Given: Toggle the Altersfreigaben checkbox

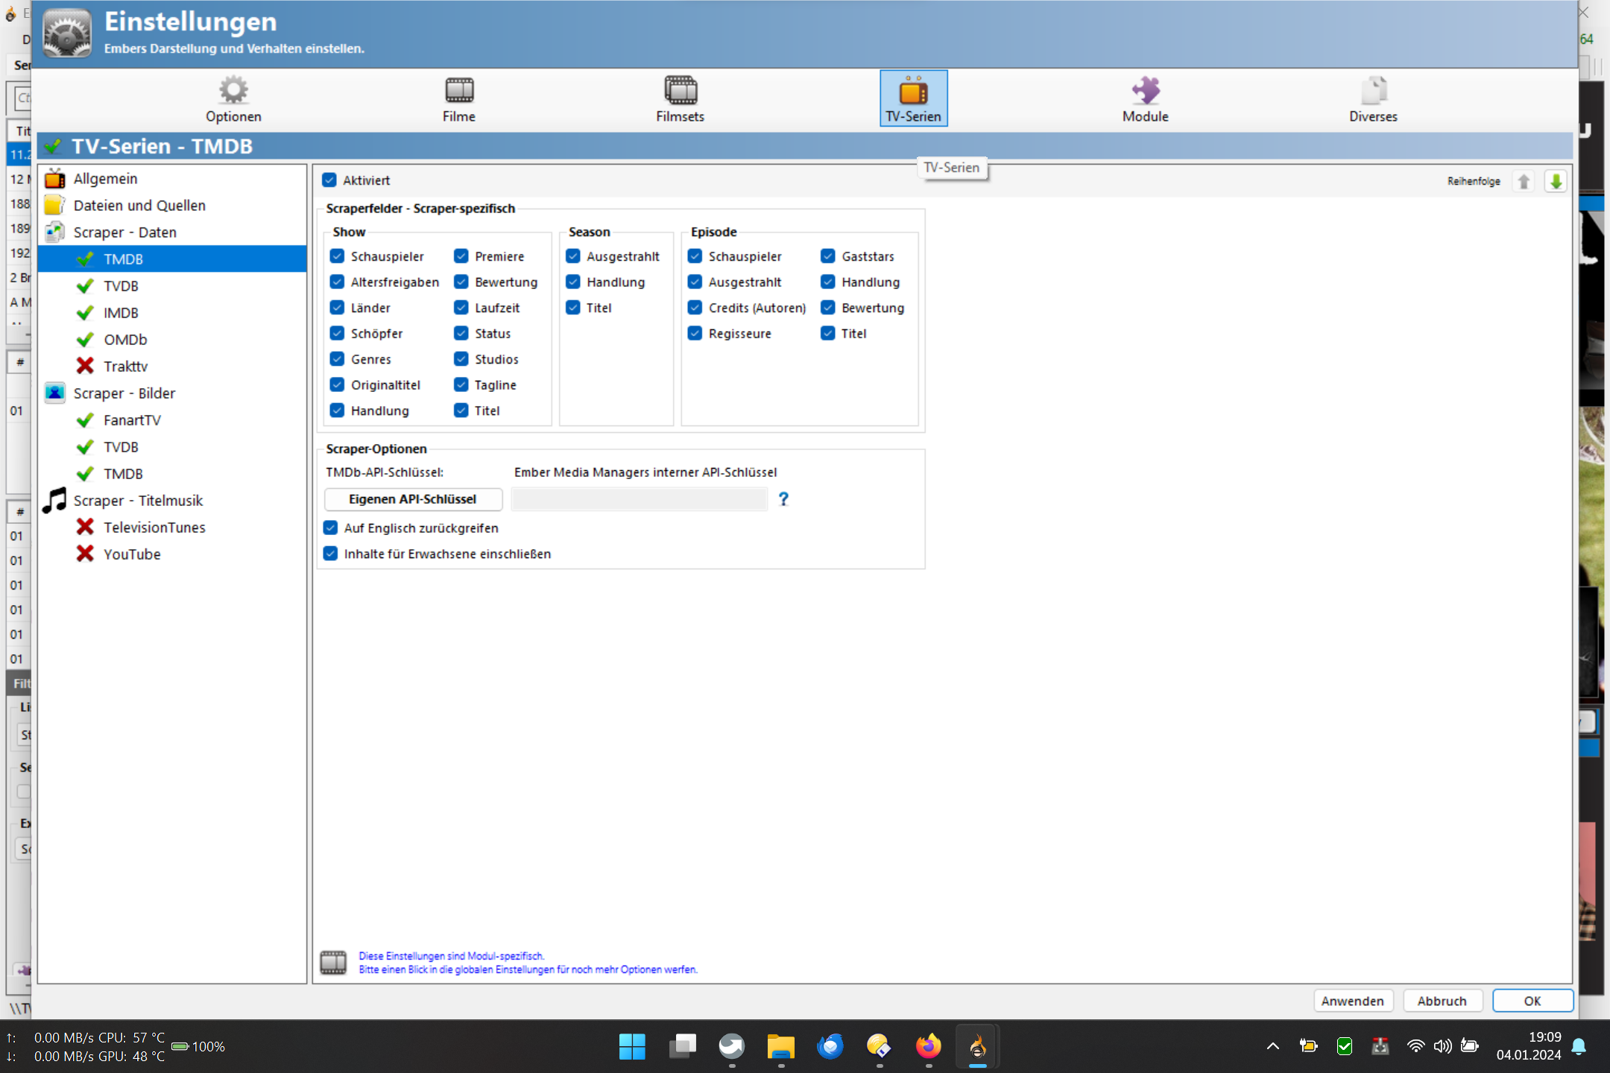Looking at the screenshot, I should click(337, 282).
